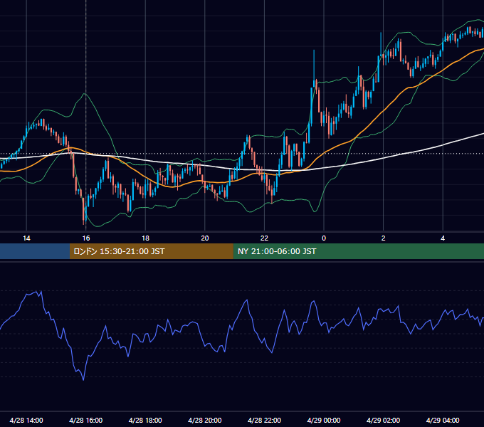Click the 4/28 14:00 time label
Screen dimensions: 484x427
[x=26, y=420]
